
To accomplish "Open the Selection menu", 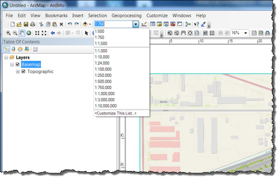I will pyautogui.click(x=97, y=16).
